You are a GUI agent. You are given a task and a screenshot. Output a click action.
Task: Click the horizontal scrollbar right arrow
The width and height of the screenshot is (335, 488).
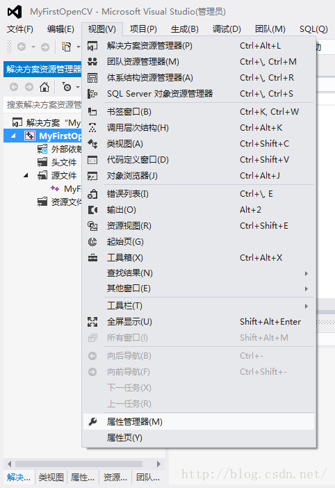[x=158, y=464]
